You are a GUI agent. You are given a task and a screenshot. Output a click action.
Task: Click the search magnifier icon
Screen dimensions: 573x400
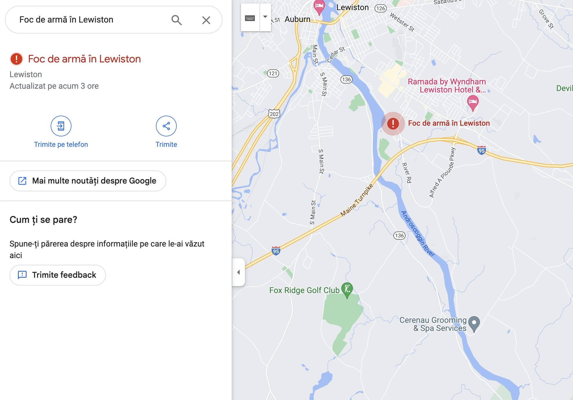(176, 20)
